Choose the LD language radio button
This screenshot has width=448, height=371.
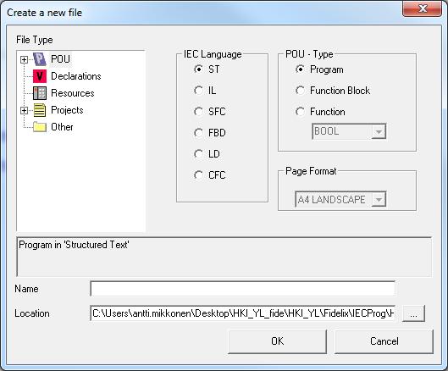point(198,154)
